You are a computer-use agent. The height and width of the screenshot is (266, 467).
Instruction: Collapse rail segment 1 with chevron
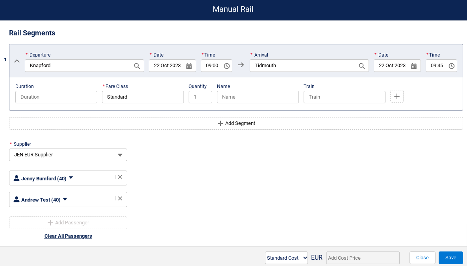tap(17, 61)
